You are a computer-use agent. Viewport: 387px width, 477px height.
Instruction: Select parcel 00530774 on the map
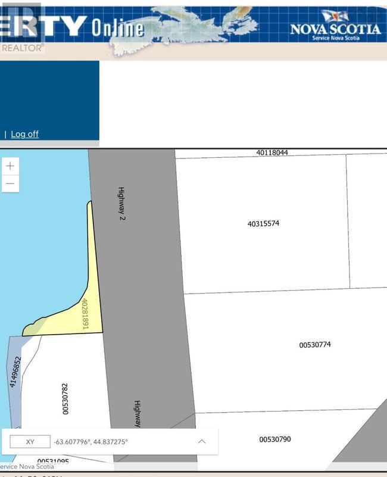(315, 345)
